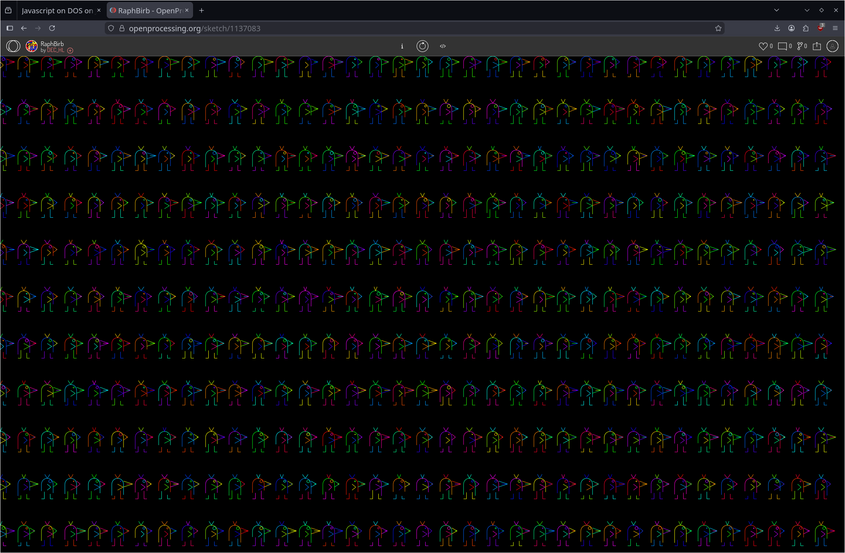Open the user profile avatar menu
Viewport: 845px width, 553px height.
tap(832, 46)
